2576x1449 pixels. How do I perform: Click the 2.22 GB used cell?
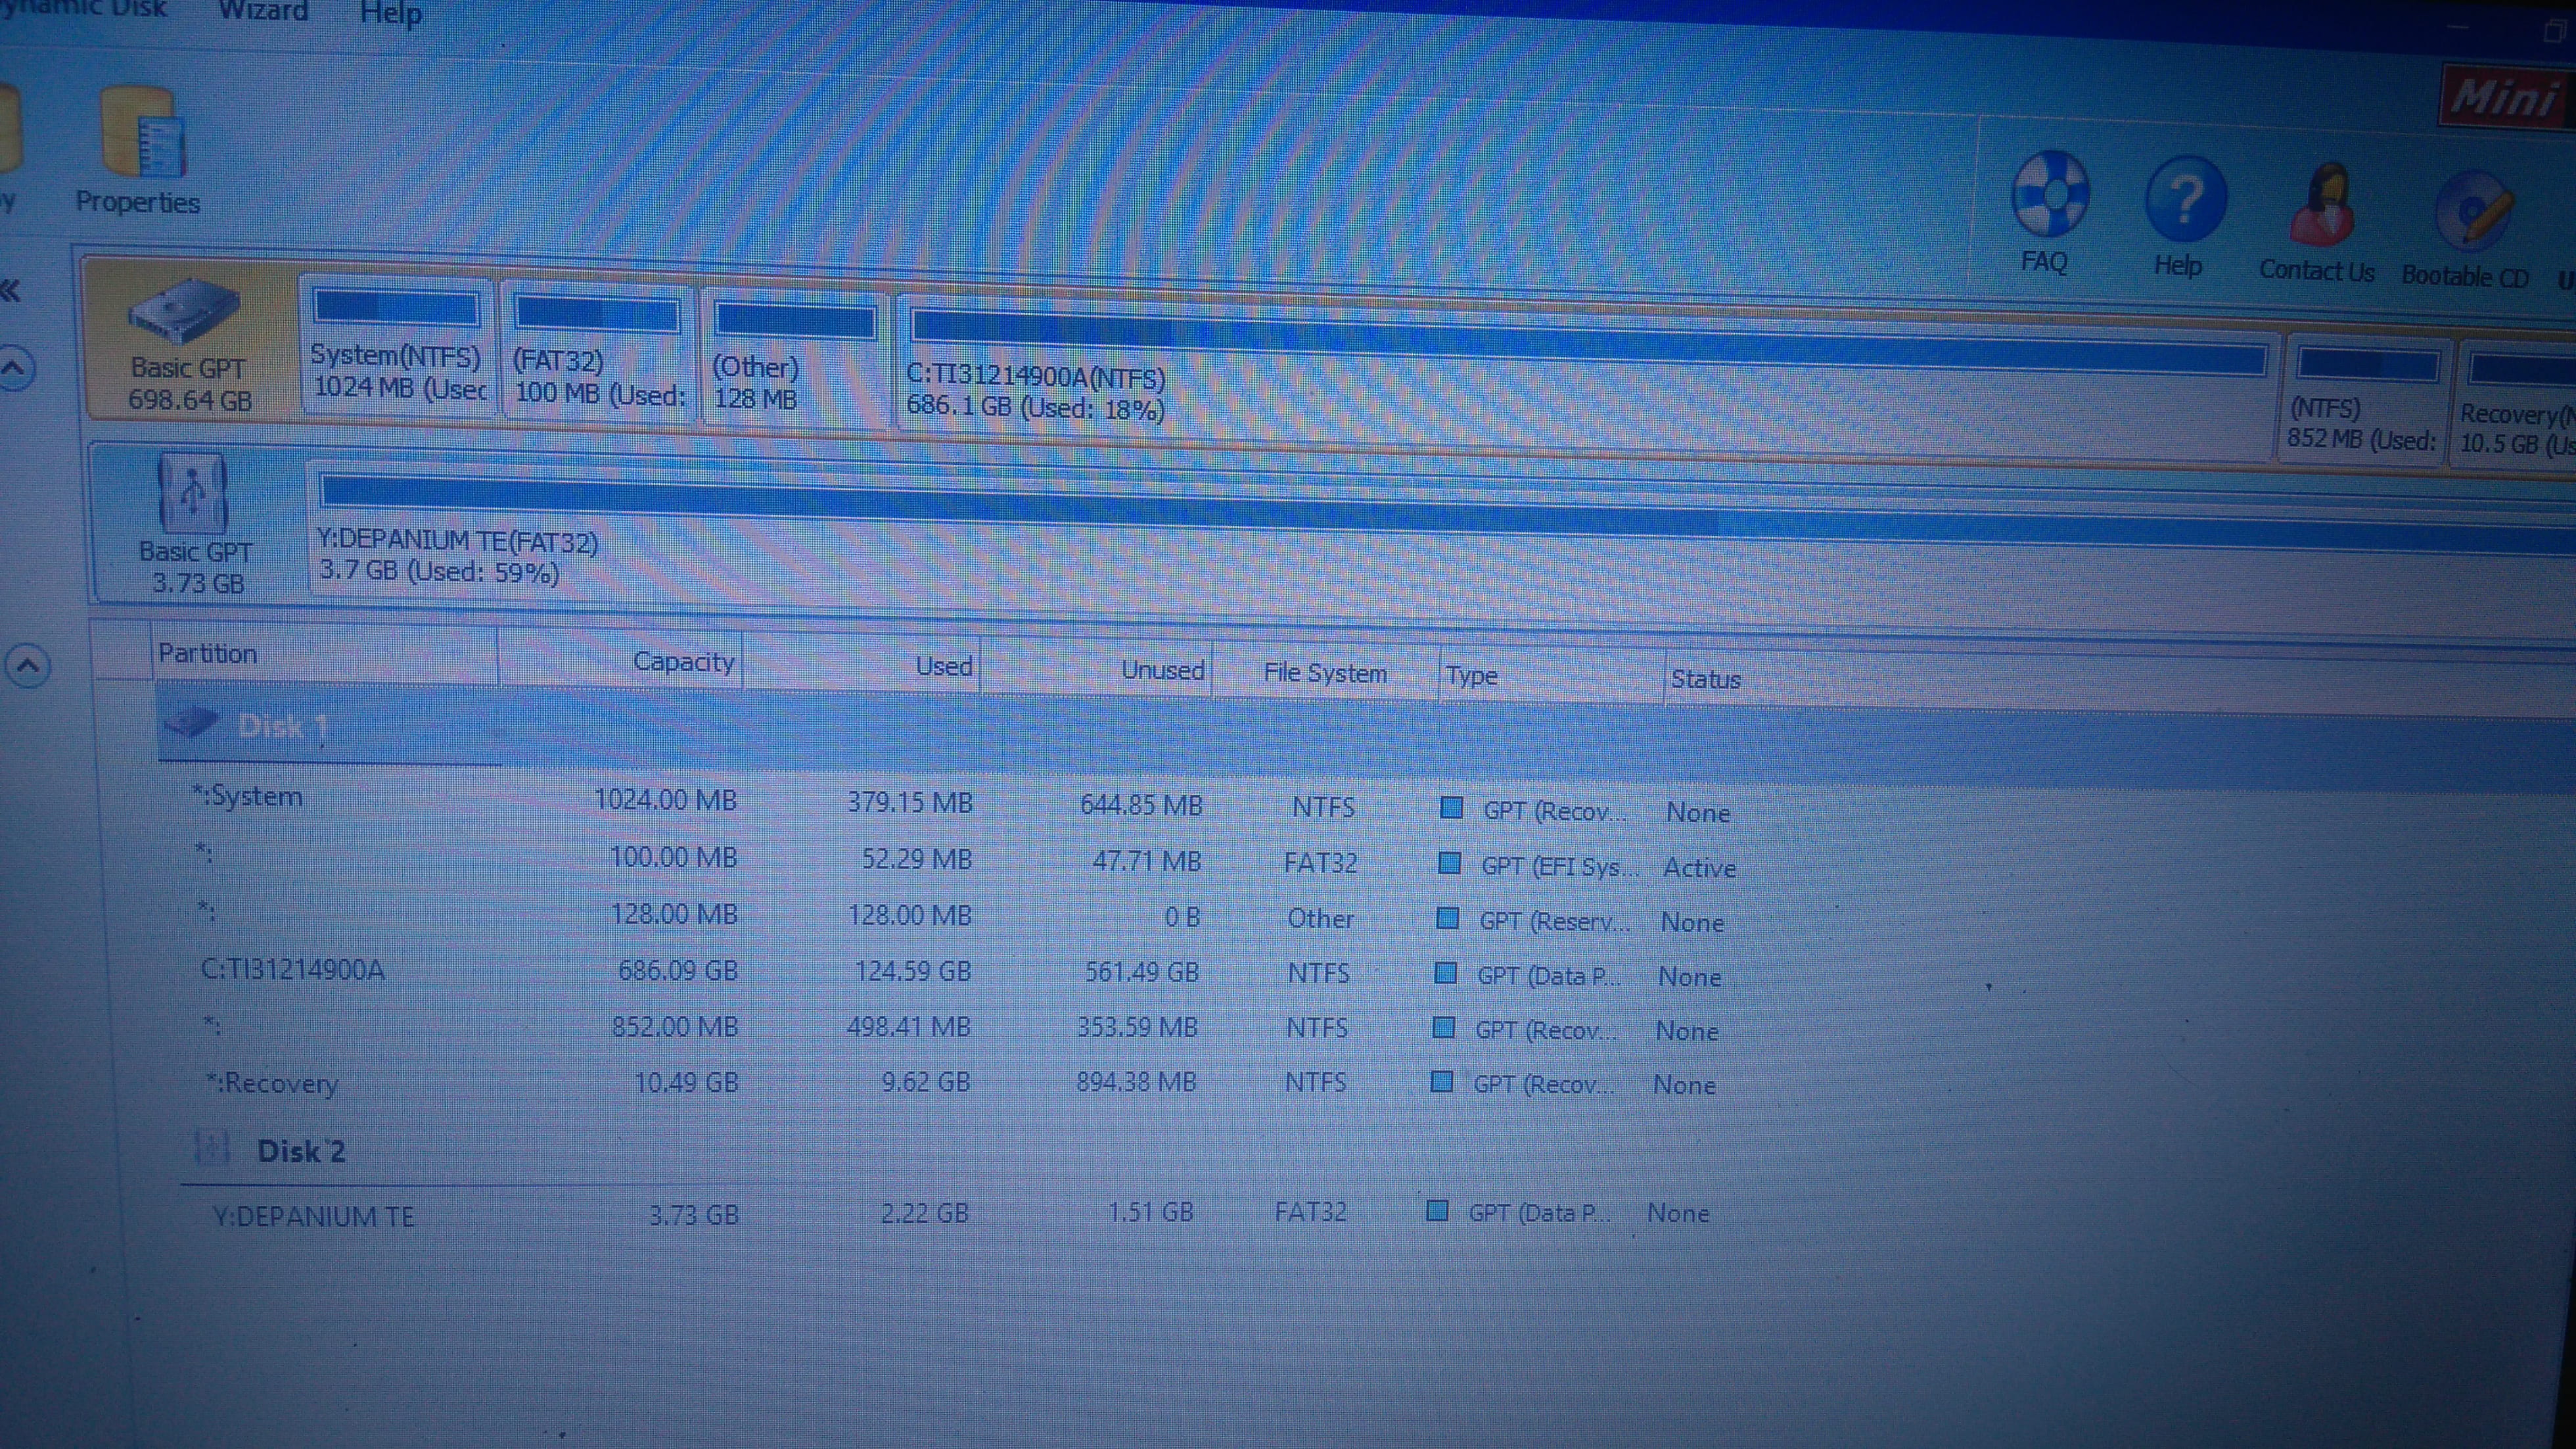click(924, 1213)
